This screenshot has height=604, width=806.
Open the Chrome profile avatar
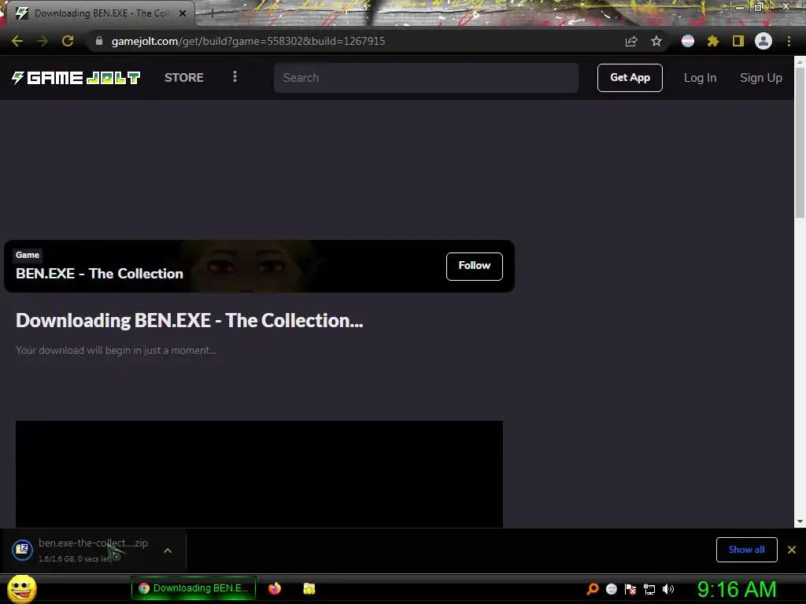click(763, 41)
